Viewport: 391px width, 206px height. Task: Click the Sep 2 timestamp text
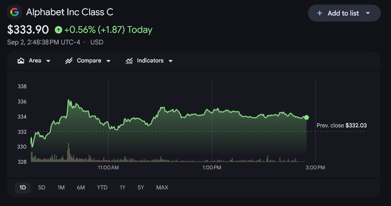tap(43, 42)
